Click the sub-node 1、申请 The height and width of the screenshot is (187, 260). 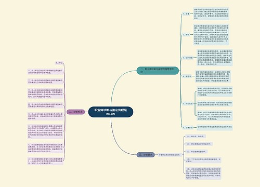(186, 14)
